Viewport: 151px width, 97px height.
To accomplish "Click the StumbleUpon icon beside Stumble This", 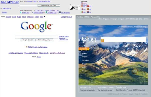I will pos(46,12).
